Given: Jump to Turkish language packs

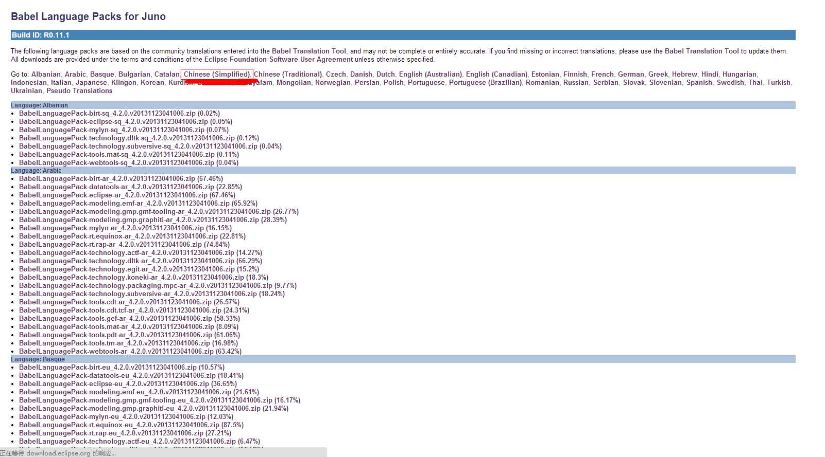Looking at the screenshot, I should (x=779, y=82).
